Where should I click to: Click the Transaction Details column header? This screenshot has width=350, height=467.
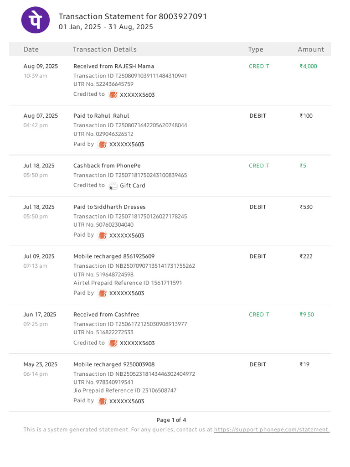coord(104,49)
